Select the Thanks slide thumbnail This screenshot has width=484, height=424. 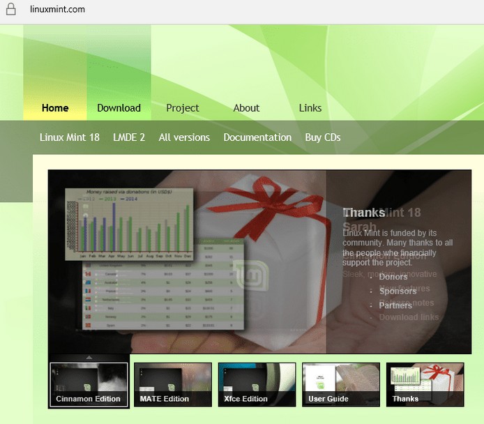tap(425, 384)
